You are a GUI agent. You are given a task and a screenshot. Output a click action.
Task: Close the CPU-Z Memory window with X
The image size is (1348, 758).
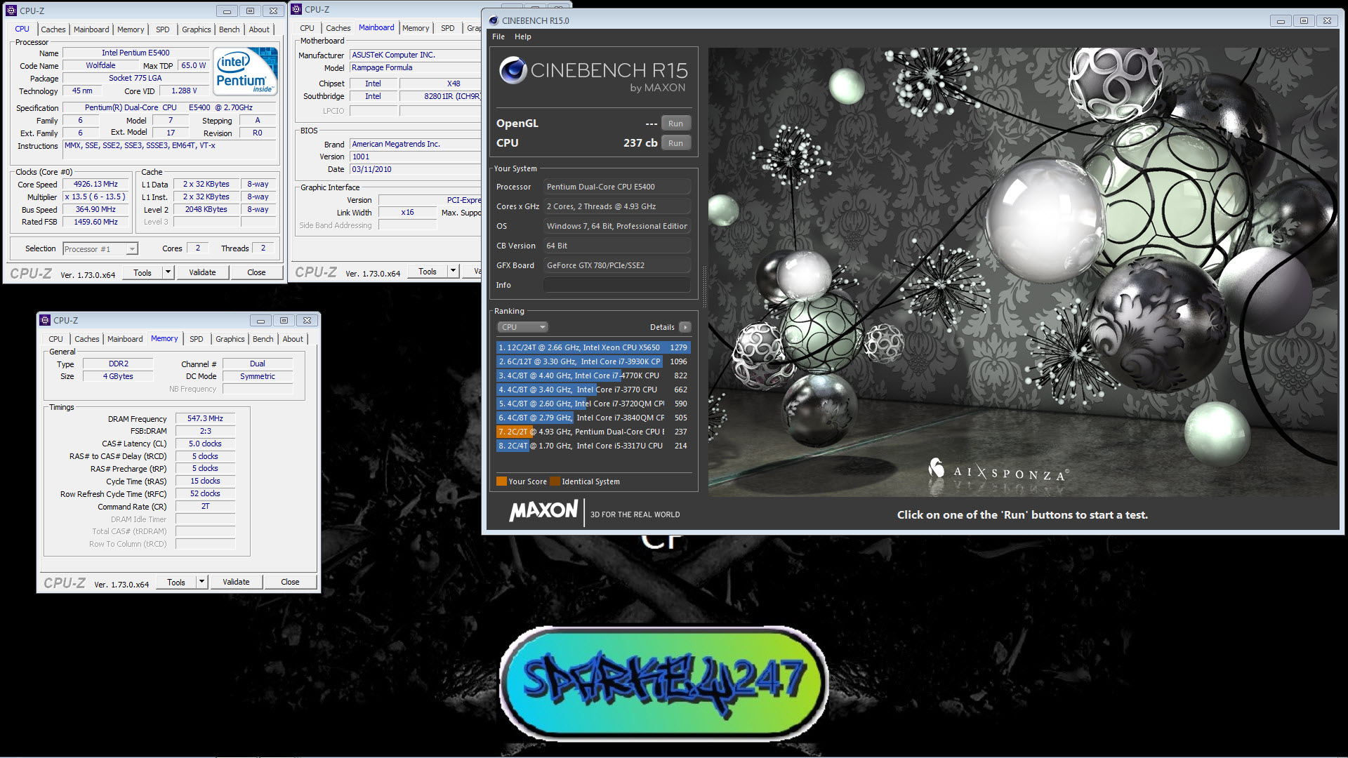(307, 320)
